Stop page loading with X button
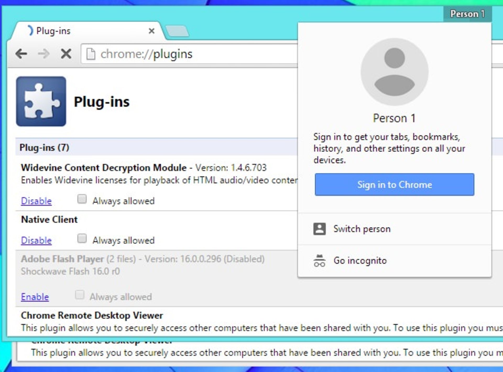The image size is (503, 372). (x=66, y=54)
